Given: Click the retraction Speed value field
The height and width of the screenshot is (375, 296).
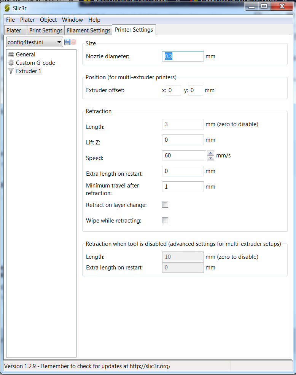Looking at the screenshot, I should (184, 155).
